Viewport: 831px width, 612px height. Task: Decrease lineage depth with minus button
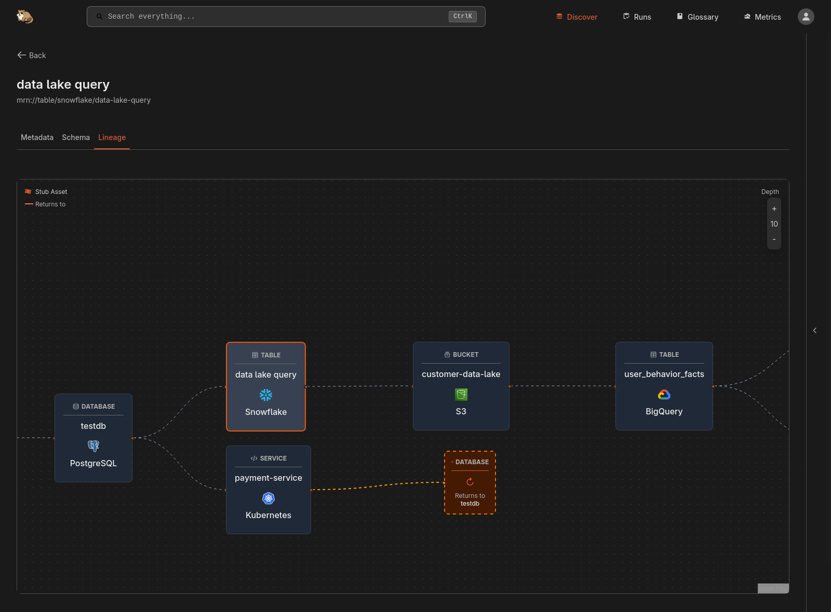[774, 239]
